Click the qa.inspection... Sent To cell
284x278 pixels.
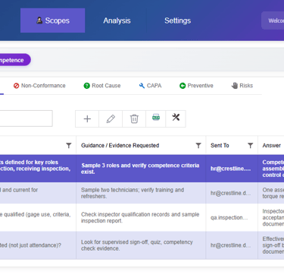point(232,217)
